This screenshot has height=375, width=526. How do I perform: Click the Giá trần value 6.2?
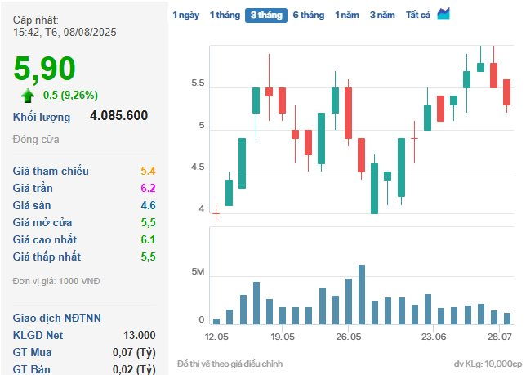click(x=148, y=188)
